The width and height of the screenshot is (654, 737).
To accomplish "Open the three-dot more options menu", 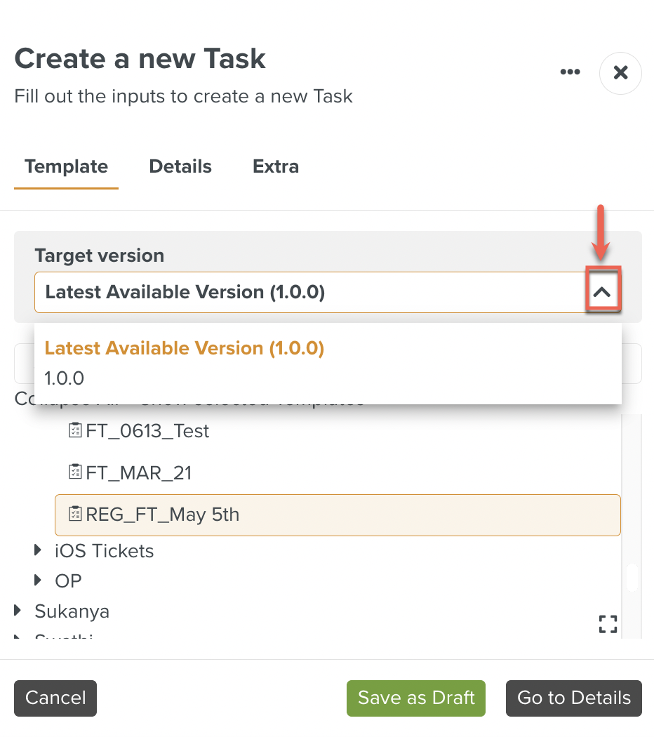I will [570, 72].
